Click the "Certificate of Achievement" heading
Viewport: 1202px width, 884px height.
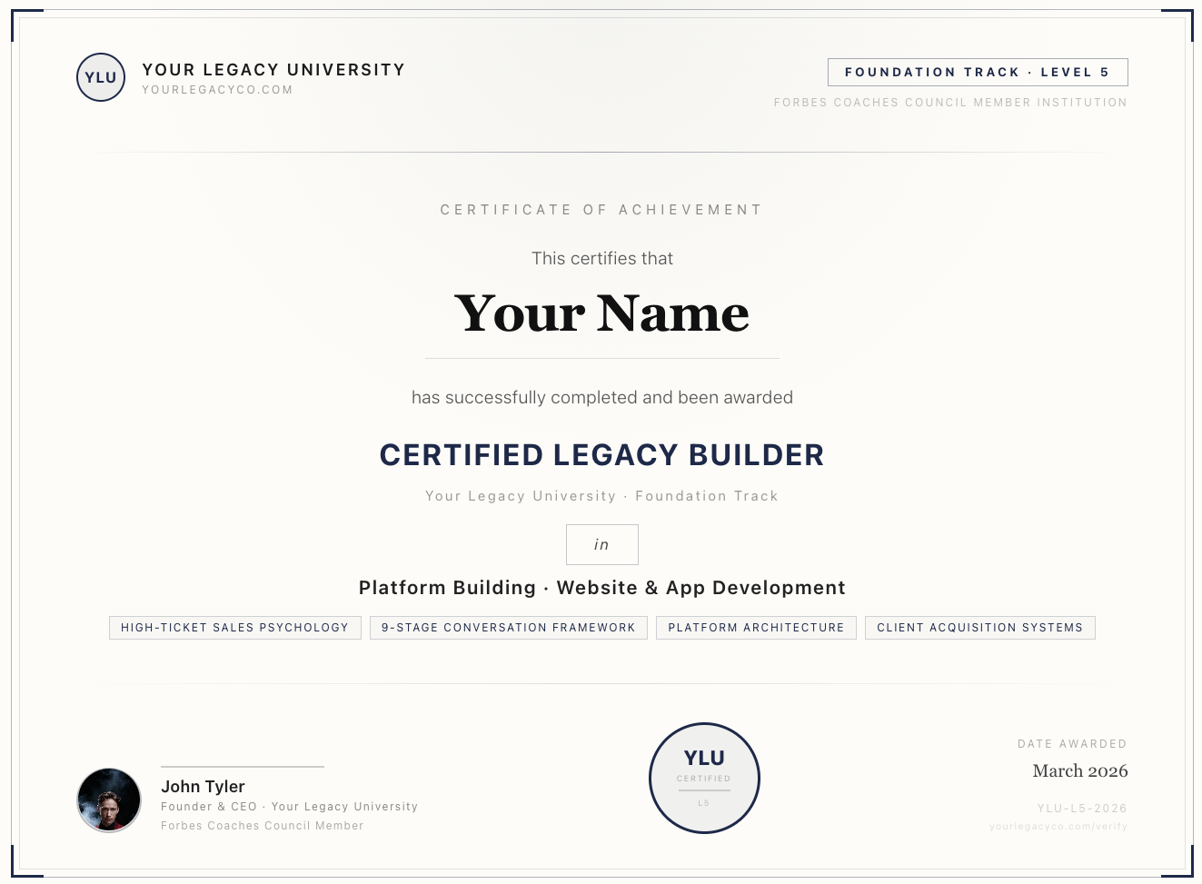(601, 210)
